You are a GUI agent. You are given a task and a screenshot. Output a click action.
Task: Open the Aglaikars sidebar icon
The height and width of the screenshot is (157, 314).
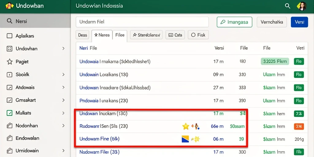tap(10, 36)
